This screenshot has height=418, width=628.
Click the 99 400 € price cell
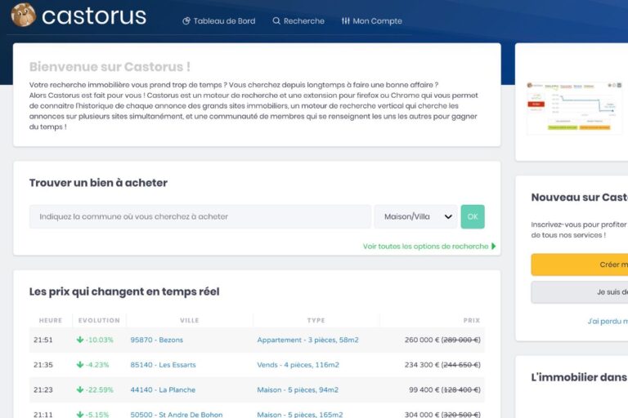[x=445, y=389]
